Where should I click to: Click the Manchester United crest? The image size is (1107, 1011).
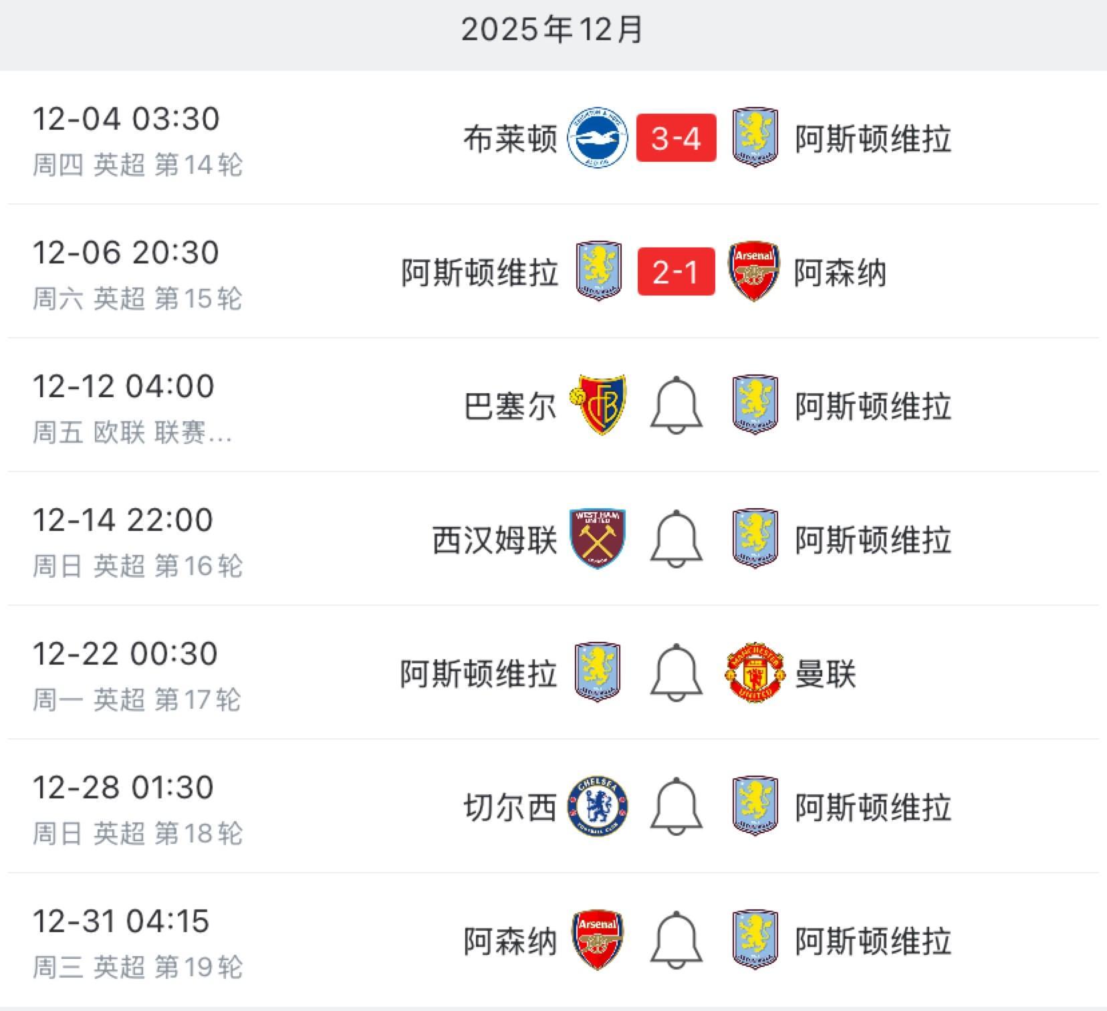click(754, 673)
